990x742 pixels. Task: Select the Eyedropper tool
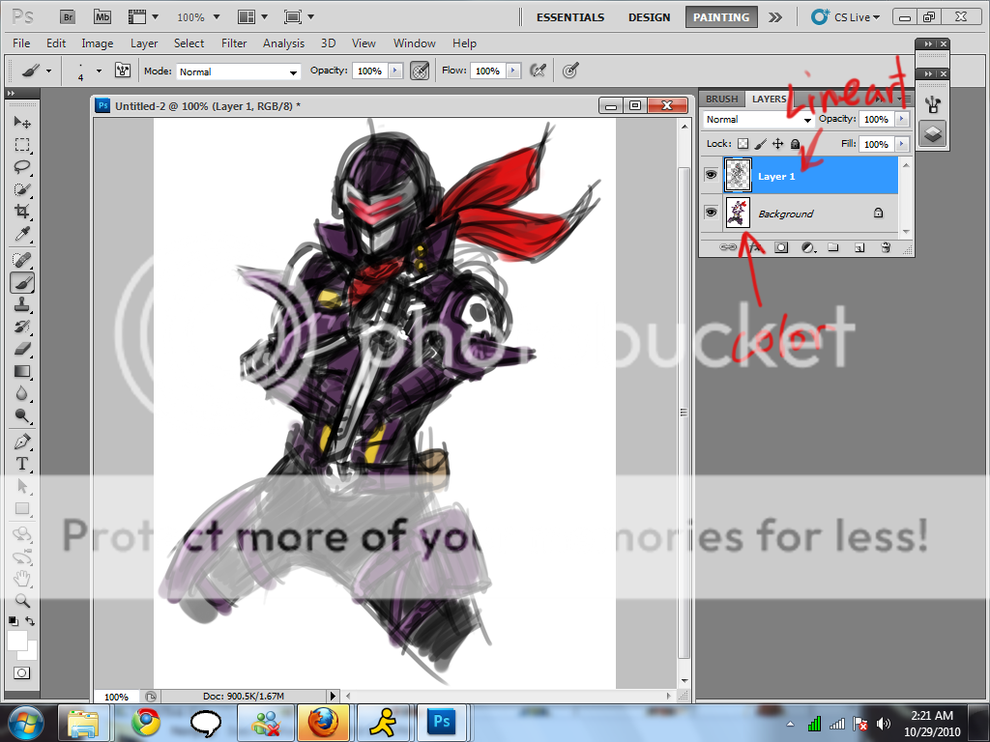[x=21, y=235]
